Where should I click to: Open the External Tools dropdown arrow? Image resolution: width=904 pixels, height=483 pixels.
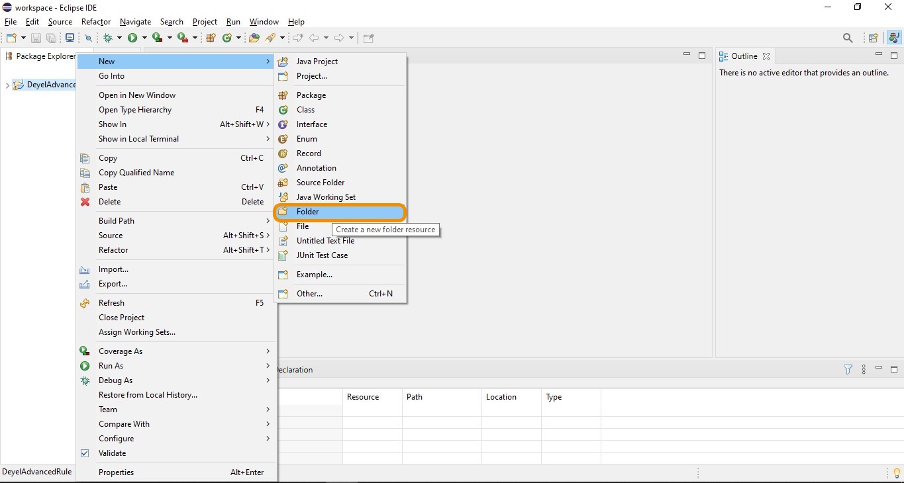coord(195,38)
